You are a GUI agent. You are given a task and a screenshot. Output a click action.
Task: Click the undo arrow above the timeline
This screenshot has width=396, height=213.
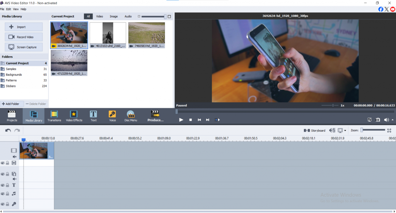coord(8,131)
